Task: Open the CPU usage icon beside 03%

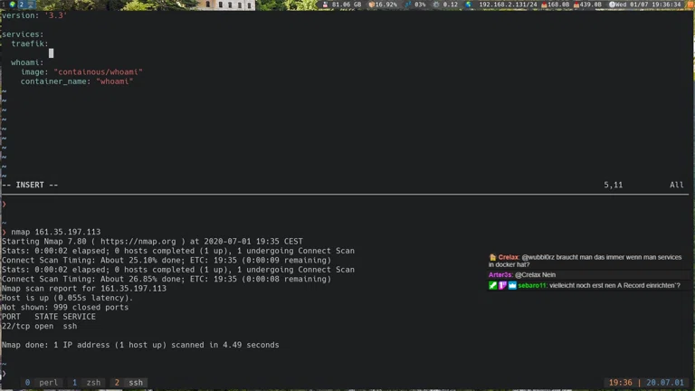Action: click(x=408, y=5)
